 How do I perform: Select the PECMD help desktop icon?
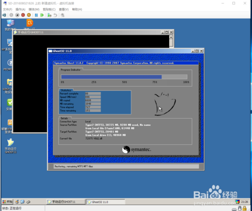point(9,65)
